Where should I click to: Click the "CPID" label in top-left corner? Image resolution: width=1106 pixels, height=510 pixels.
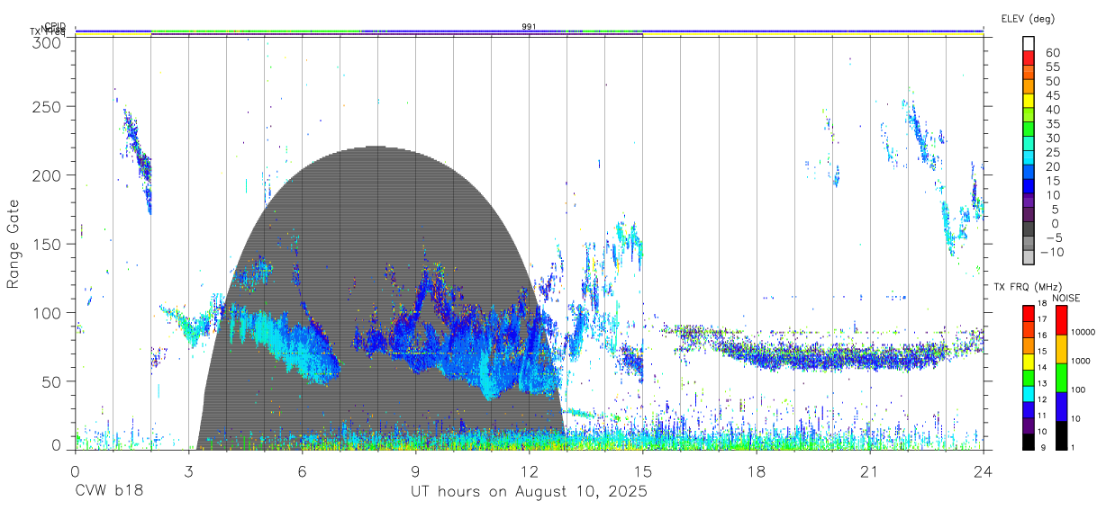point(55,26)
